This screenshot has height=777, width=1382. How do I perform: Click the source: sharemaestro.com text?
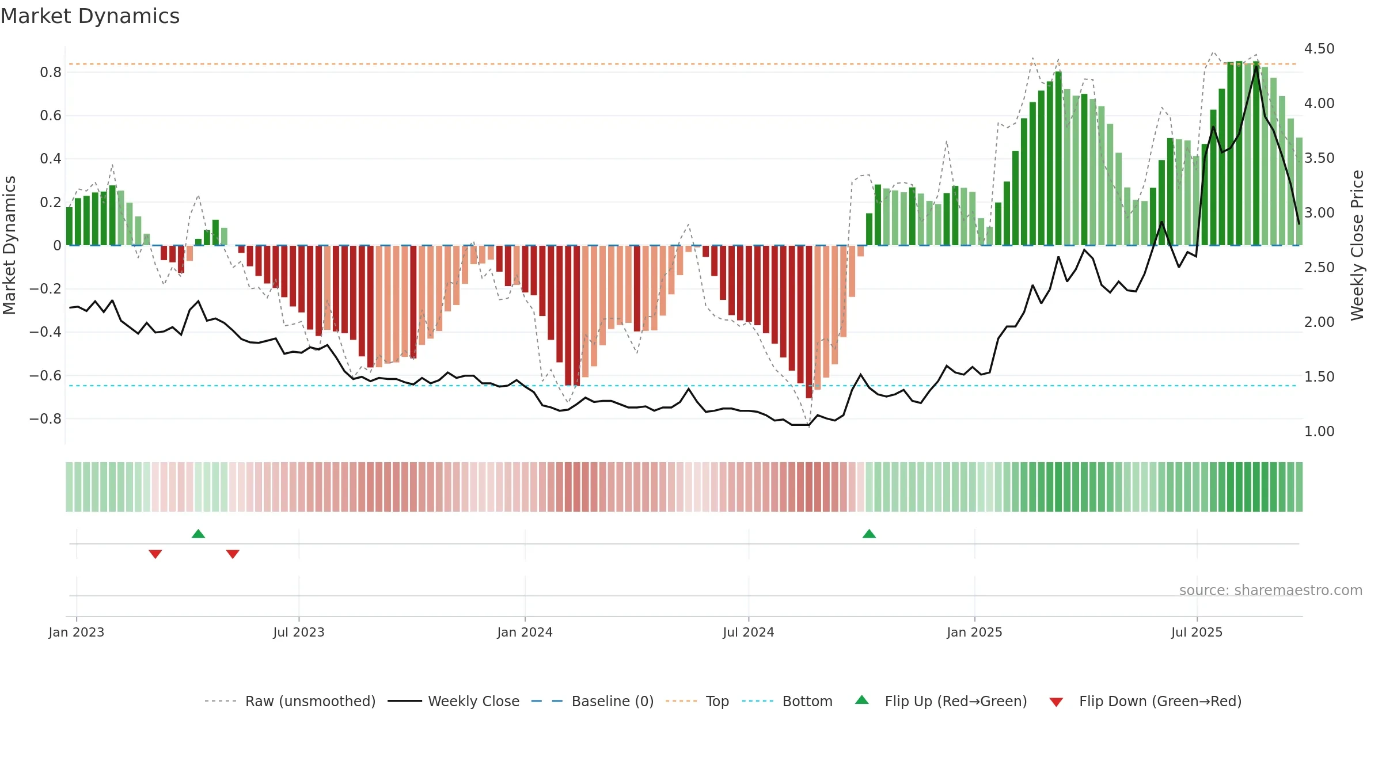point(1270,590)
